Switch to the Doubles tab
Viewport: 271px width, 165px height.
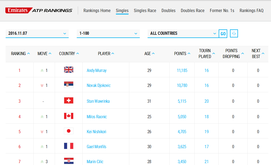pos(169,11)
